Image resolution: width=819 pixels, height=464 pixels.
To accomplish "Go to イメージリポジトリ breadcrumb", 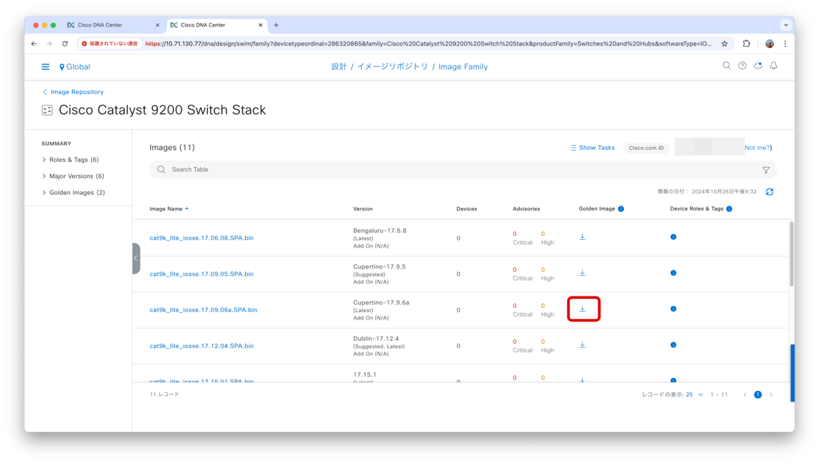I will point(392,67).
